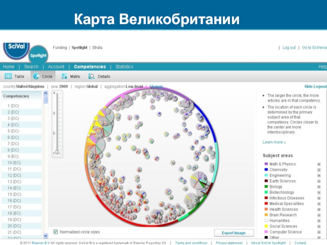
Task: Expand the Social Sciences subject area
Action: [x=319, y=226]
